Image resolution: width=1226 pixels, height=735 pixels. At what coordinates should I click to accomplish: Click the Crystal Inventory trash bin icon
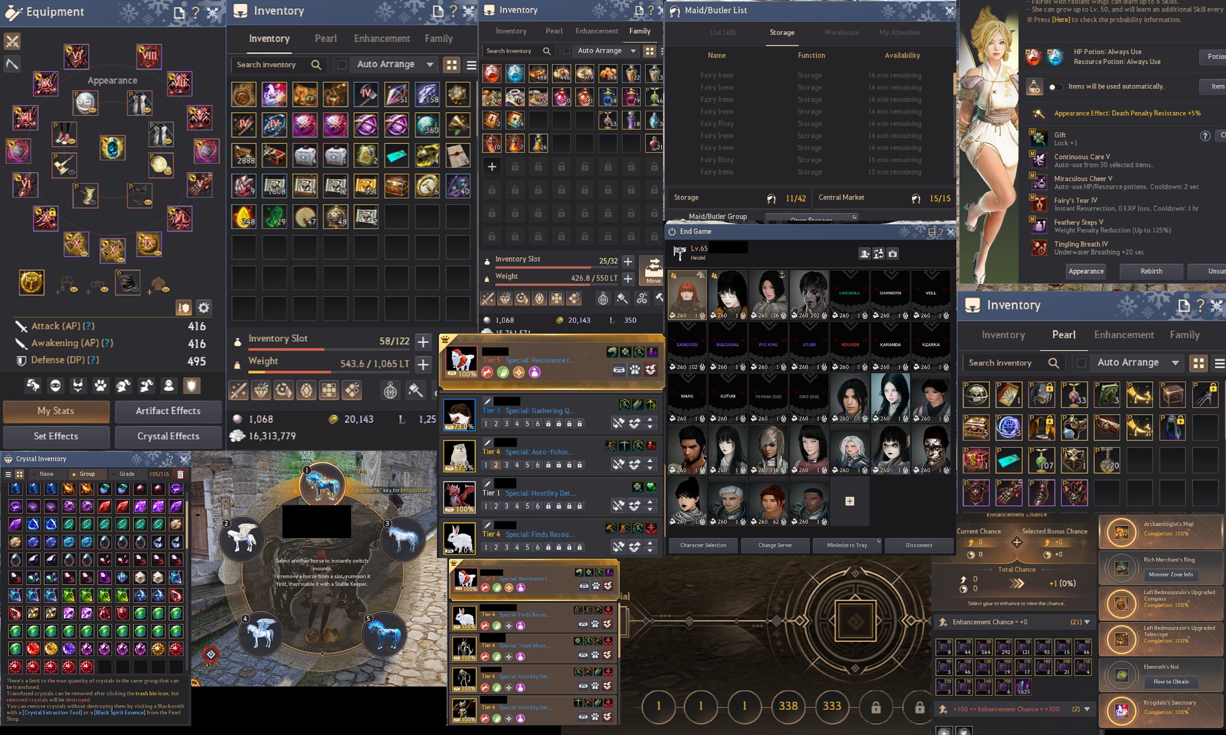click(x=180, y=474)
